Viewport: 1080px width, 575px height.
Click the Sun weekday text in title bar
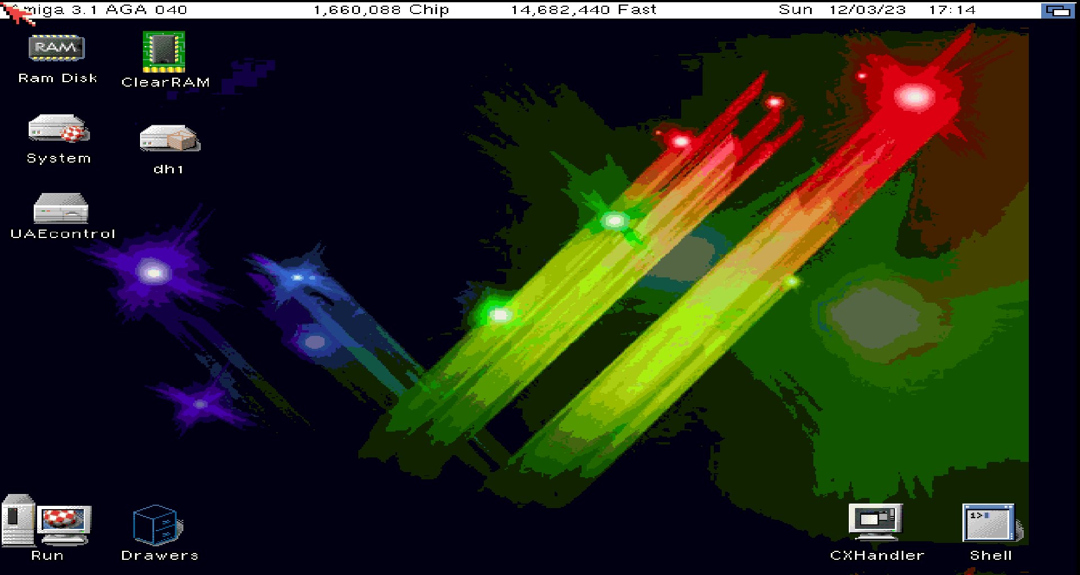pyautogui.click(x=795, y=10)
